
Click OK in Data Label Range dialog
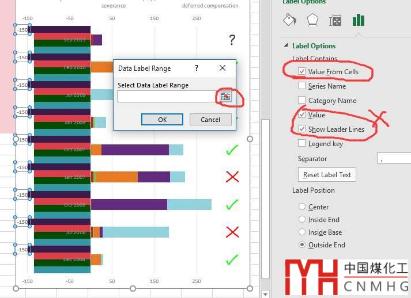pyautogui.click(x=162, y=120)
